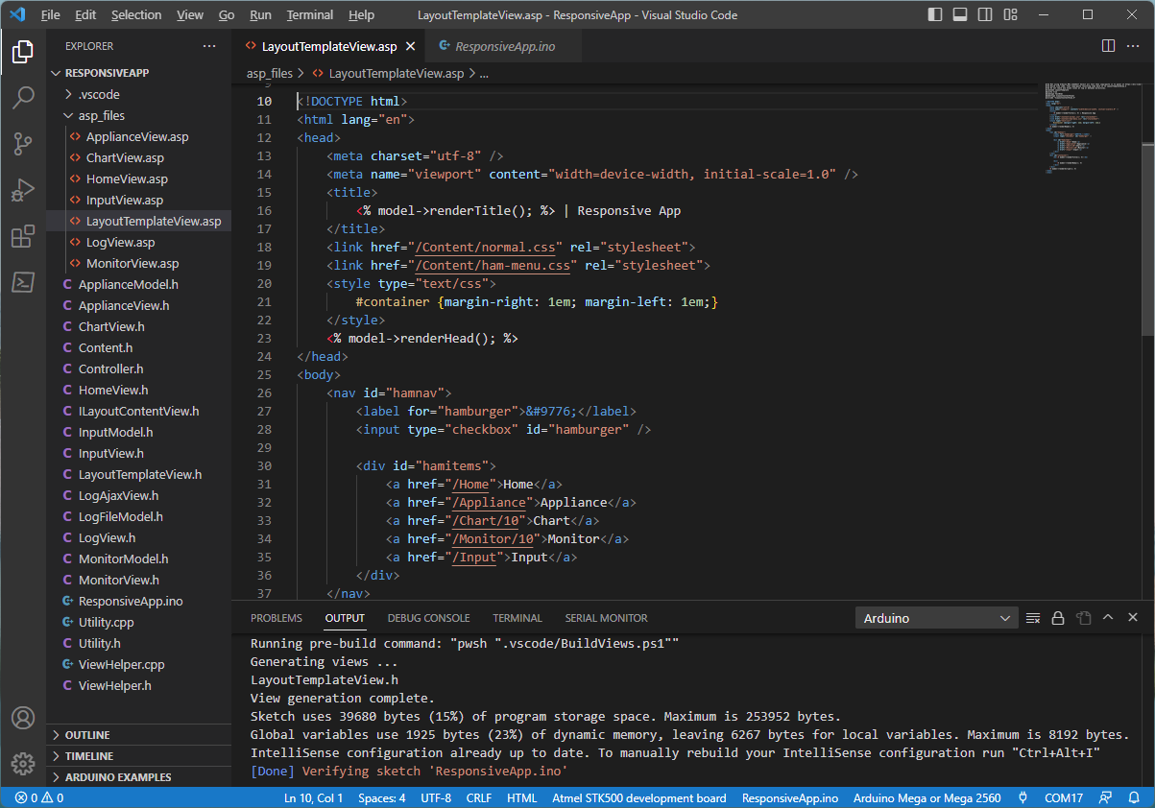Open the Extensions view
Screen dimensions: 1155x808
coord(23,236)
